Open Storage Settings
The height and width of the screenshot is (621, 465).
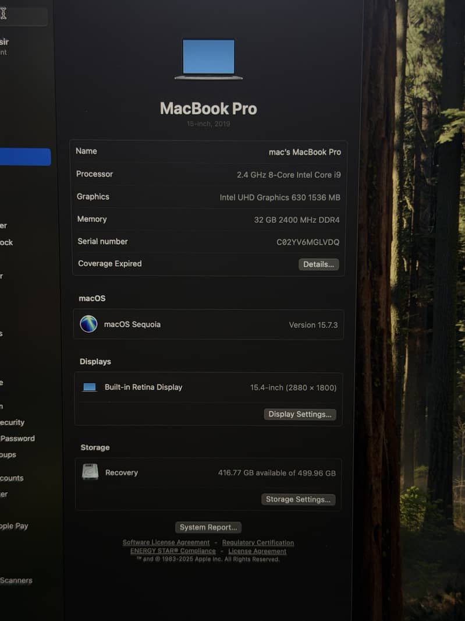[299, 499]
